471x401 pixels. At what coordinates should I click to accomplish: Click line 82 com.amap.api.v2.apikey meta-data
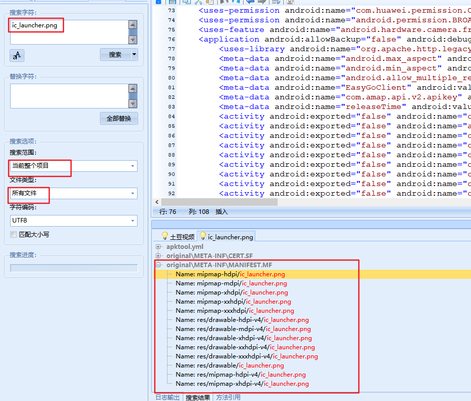click(x=345, y=97)
